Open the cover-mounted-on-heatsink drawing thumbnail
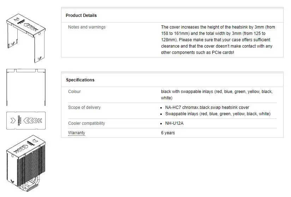The height and width of the screenshot is (197, 291). 25,165
